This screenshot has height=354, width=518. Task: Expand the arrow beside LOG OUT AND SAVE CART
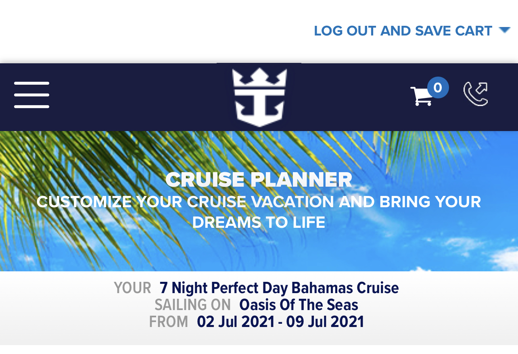click(505, 30)
